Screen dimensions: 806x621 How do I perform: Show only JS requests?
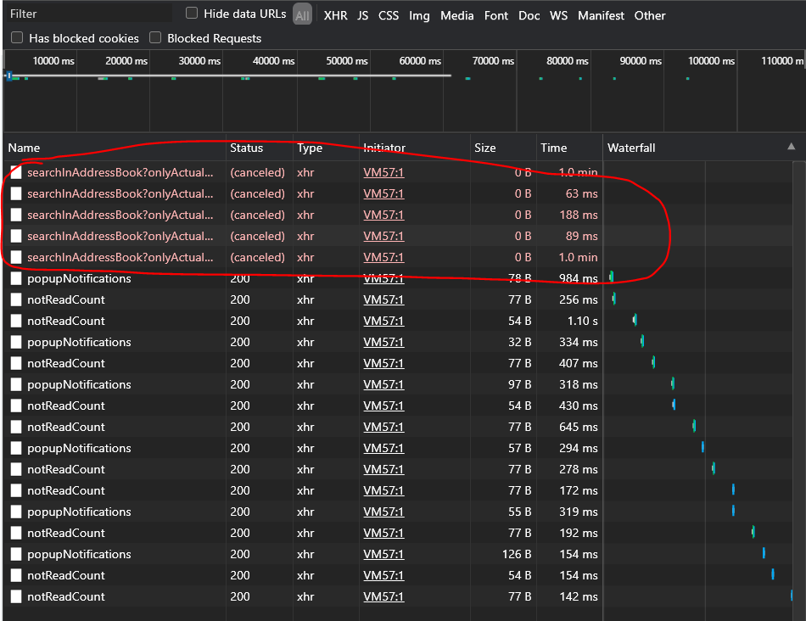[x=363, y=15]
